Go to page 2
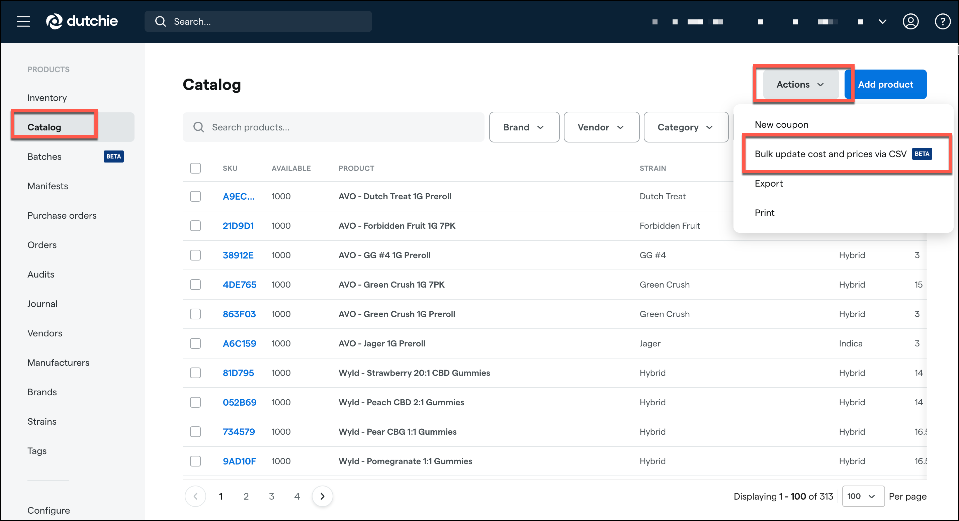The height and width of the screenshot is (521, 959). coord(246,496)
